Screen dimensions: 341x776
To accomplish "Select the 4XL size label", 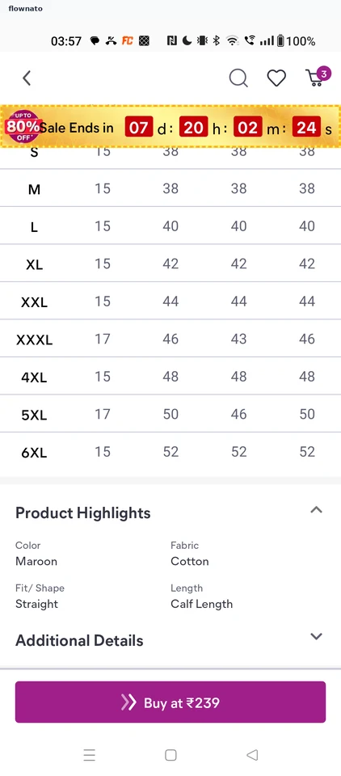I will pyautogui.click(x=34, y=377).
